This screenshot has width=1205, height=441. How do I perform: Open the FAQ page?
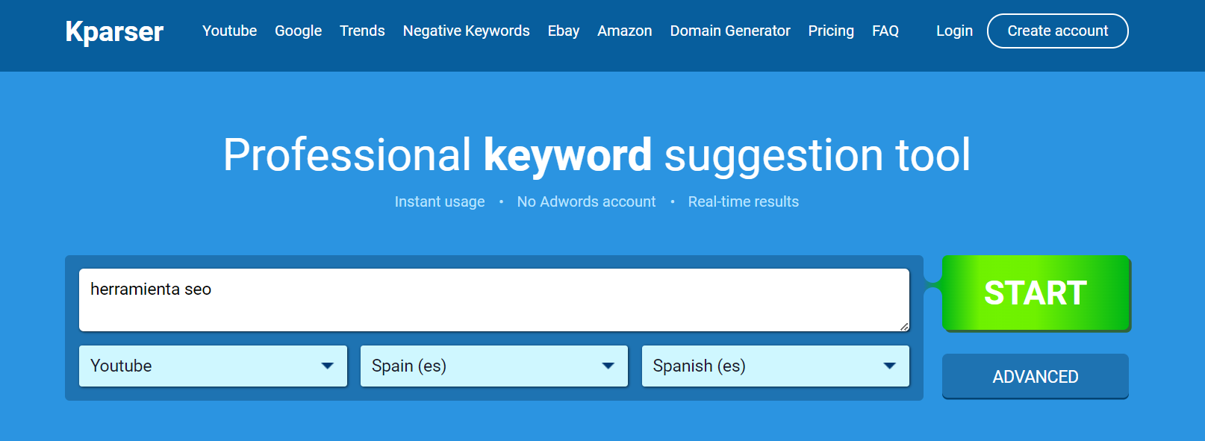pos(885,31)
